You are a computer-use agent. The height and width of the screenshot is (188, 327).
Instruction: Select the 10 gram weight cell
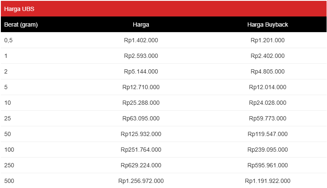point(8,103)
